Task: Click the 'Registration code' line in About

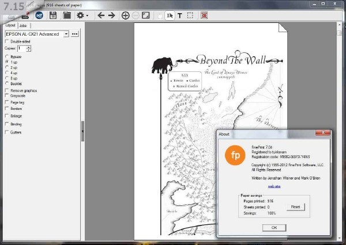Action: [281, 157]
